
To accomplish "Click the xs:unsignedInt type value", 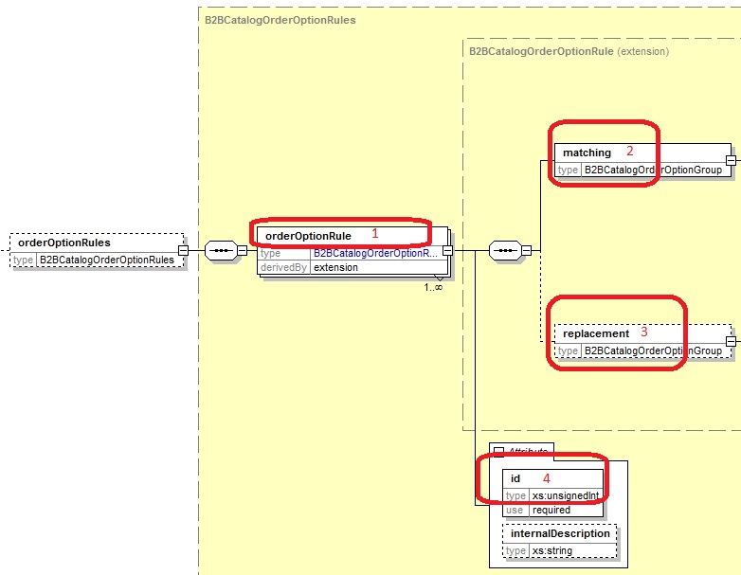I will pos(565,495).
